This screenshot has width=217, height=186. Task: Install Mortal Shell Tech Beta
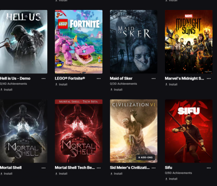pos(61,173)
